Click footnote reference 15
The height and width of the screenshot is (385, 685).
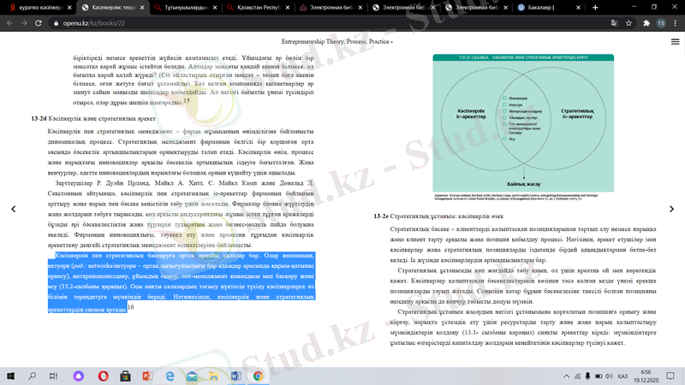coord(187,100)
